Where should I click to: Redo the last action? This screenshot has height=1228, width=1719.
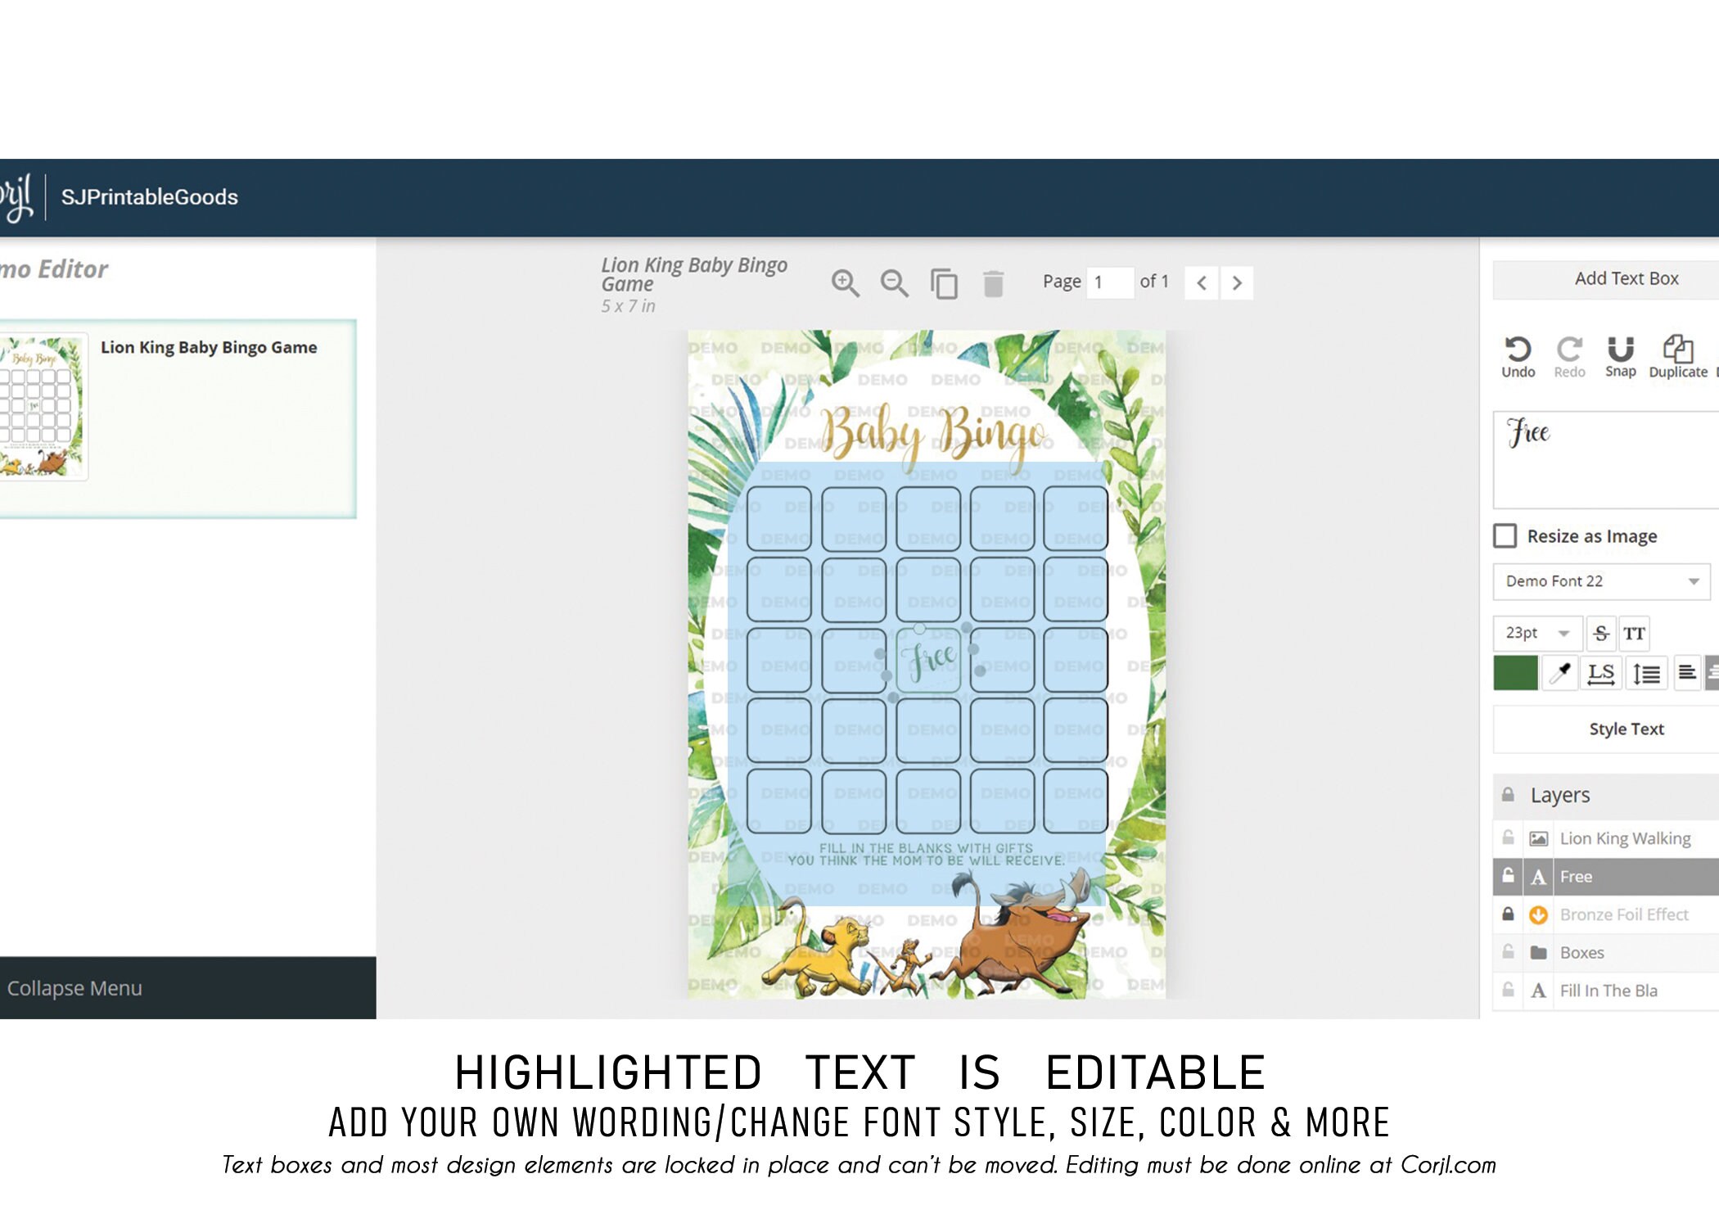point(1569,358)
